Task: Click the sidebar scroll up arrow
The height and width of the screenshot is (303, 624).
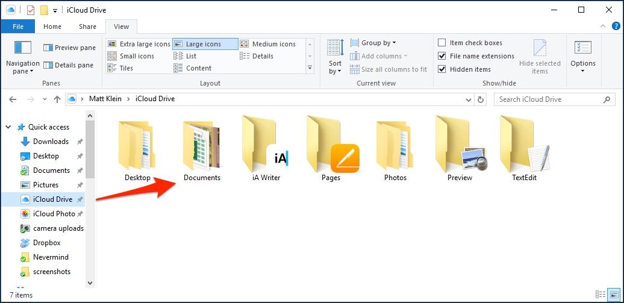Action: (x=90, y=116)
